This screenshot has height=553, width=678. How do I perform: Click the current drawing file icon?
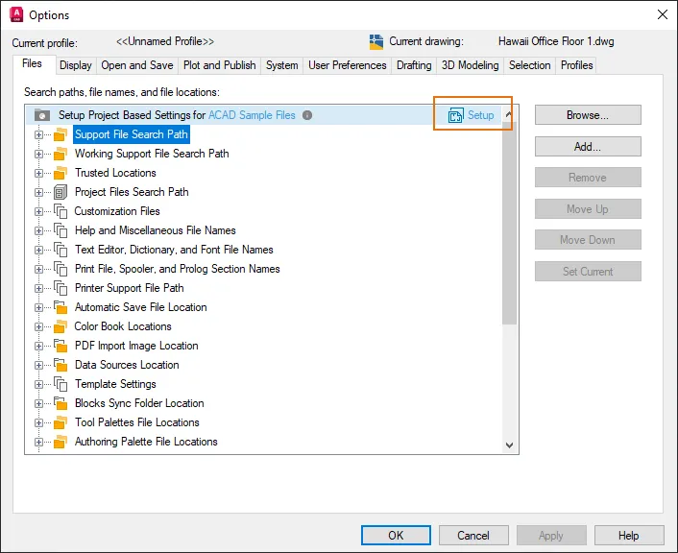376,42
